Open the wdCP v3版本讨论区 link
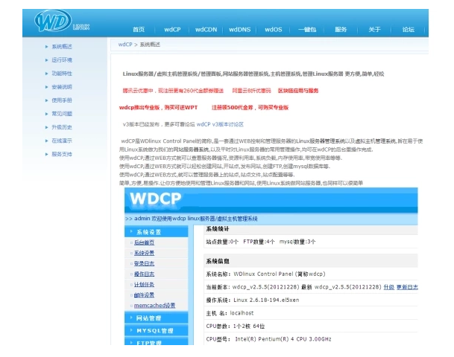Image resolution: width=454 pixels, height=357 pixels. (x=220, y=124)
